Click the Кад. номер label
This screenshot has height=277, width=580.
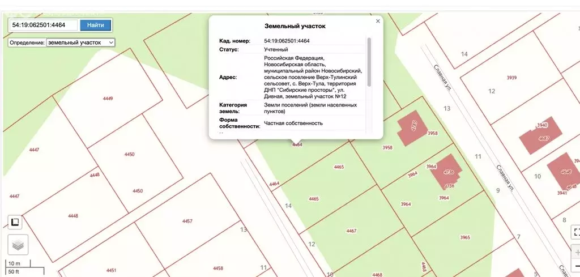click(234, 41)
